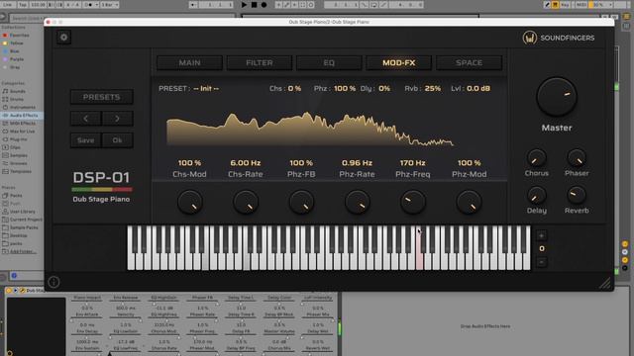Toggle the Key map mode button
The height and width of the screenshot is (356, 634).
[x=565, y=5]
